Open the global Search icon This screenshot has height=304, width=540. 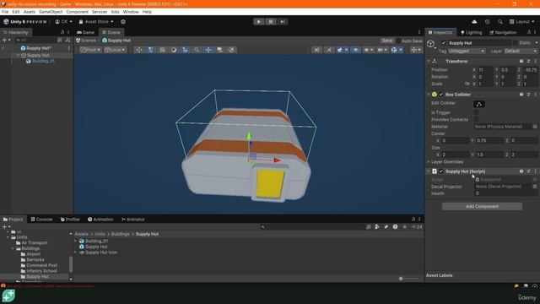(499, 22)
